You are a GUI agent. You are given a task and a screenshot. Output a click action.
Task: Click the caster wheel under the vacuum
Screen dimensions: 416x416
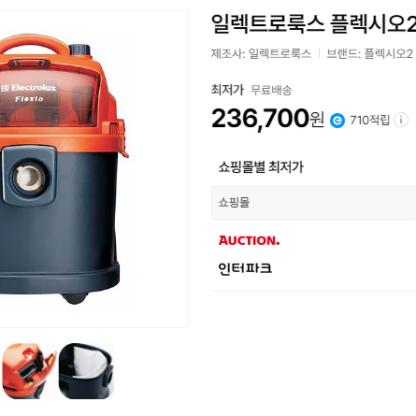(x=74, y=298)
